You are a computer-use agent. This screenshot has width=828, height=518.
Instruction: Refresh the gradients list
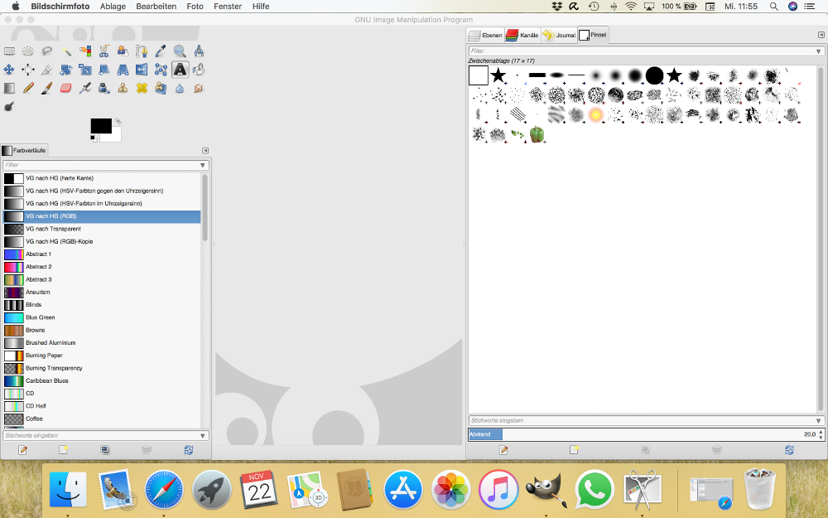189,450
